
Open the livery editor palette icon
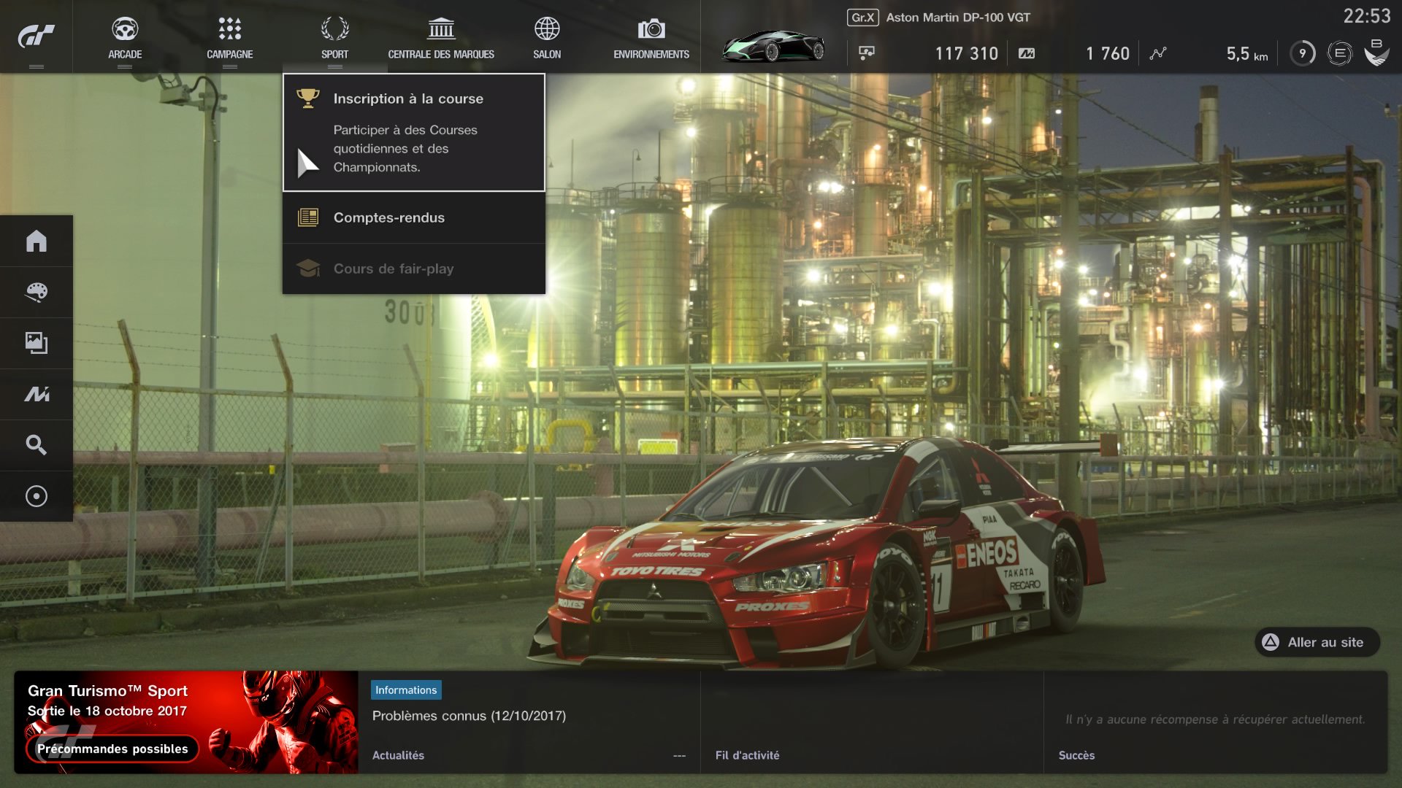37,292
